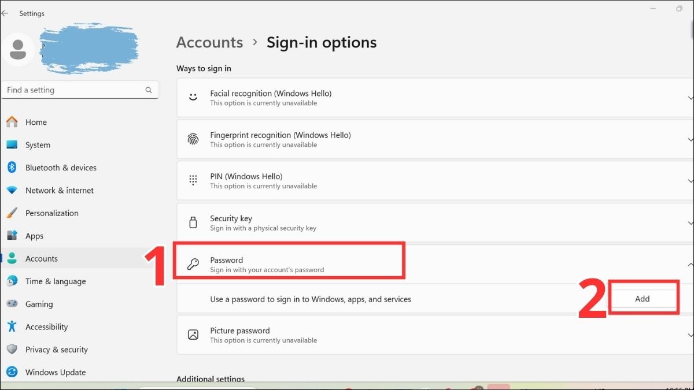Click 'Use a password to sign in to Windows' text
The height and width of the screenshot is (390, 694).
[x=311, y=299]
